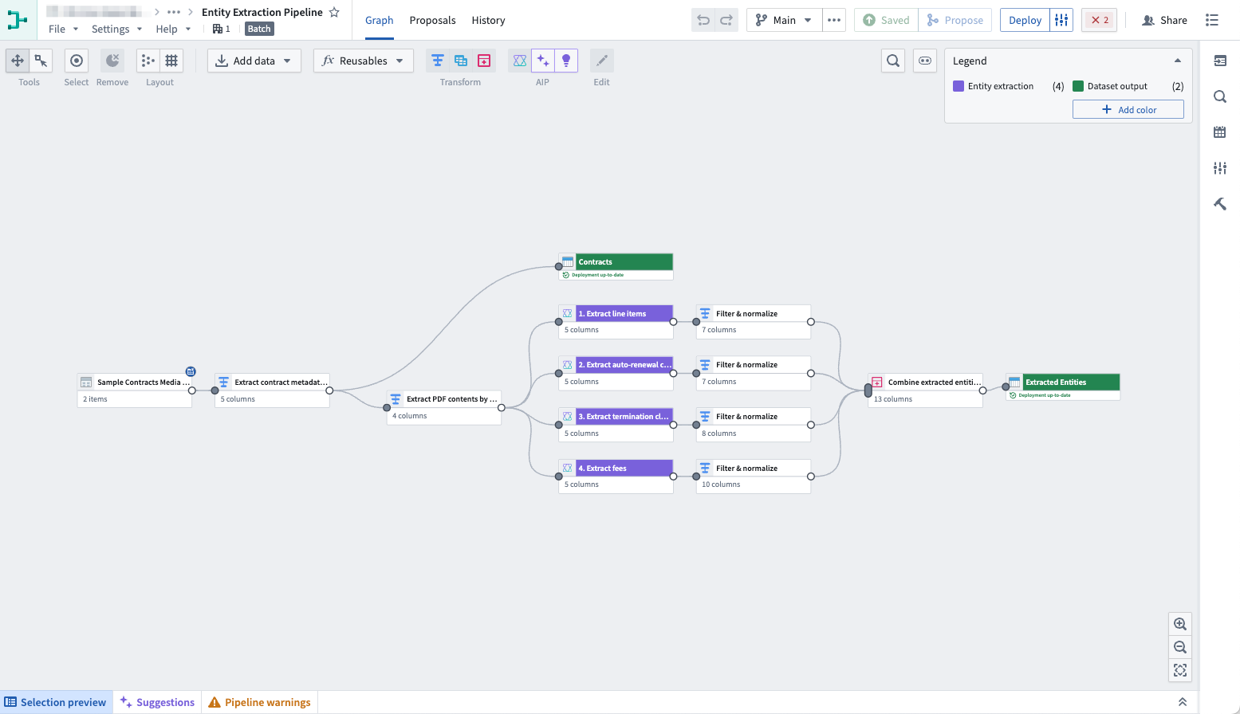
Task: Select the purple Entity extraction color swatch
Action: (958, 85)
